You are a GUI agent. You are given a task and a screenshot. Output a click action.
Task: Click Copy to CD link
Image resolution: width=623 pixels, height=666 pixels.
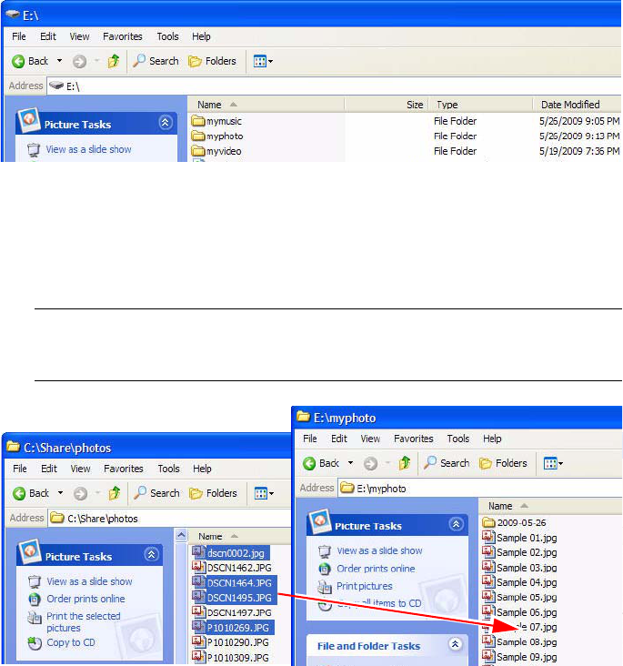tap(71, 642)
